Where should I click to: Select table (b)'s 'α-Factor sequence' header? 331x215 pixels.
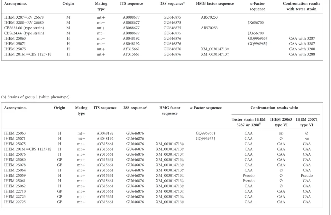(206, 107)
